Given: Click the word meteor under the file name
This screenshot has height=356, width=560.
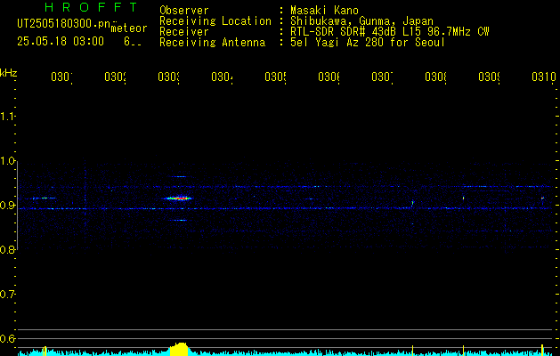Looking at the screenshot, I should click(x=129, y=28).
